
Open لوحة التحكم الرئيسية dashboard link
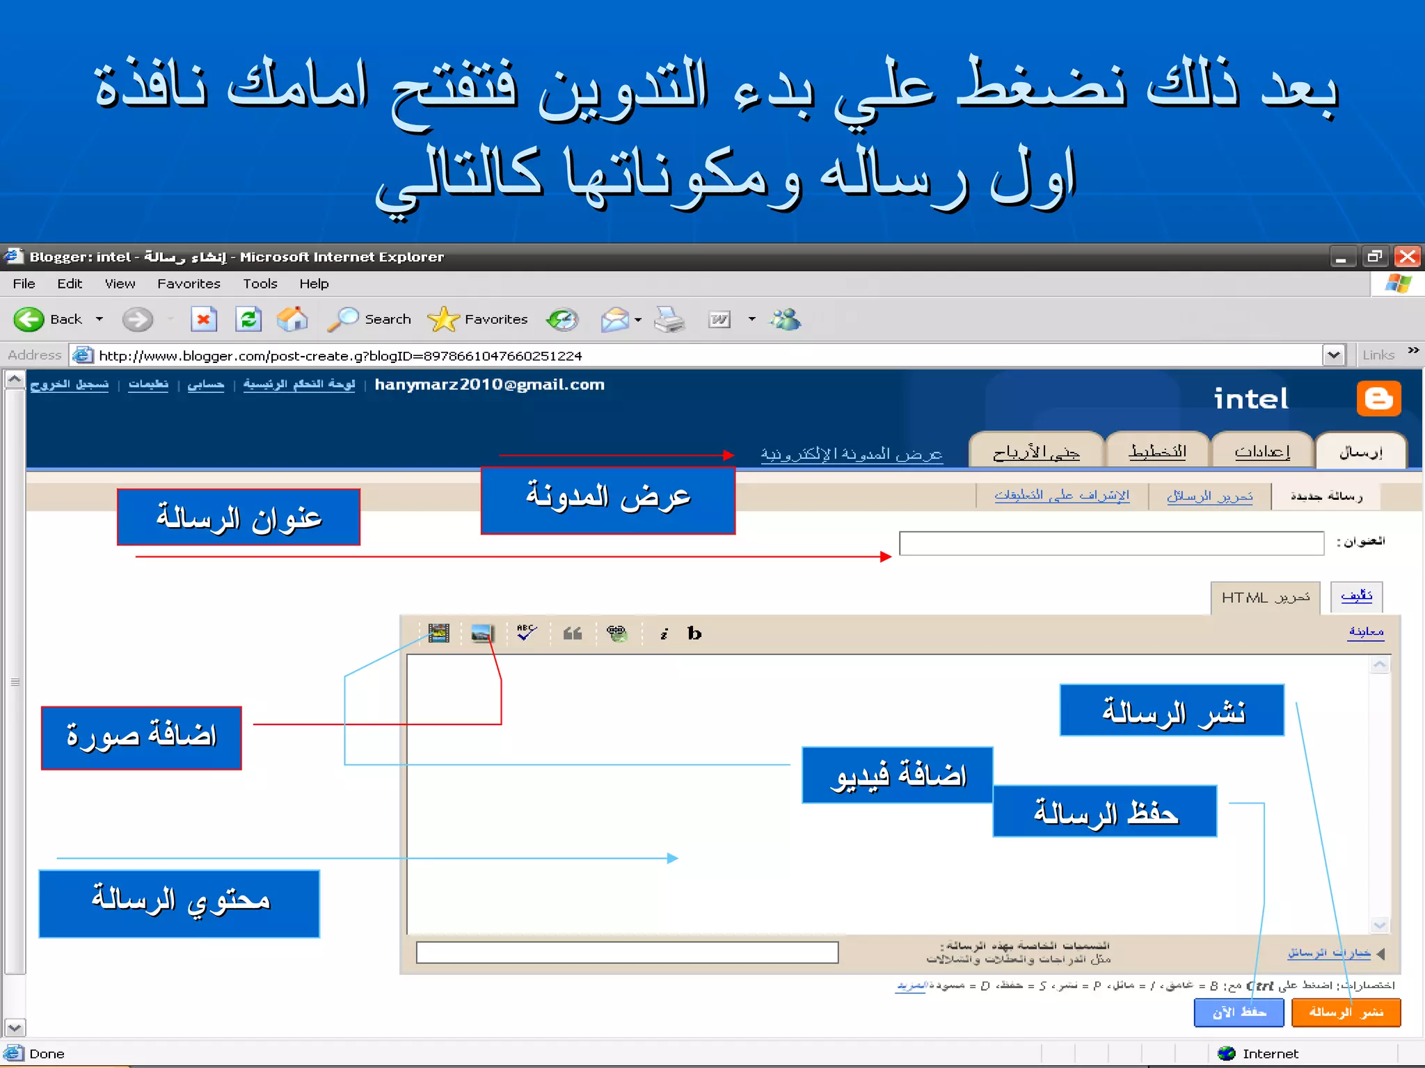click(299, 385)
